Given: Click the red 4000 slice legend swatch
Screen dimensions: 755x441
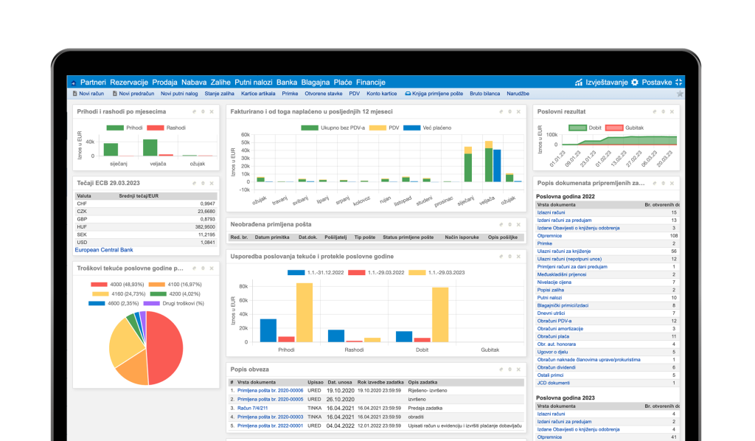Looking at the screenshot, I should (x=100, y=284).
